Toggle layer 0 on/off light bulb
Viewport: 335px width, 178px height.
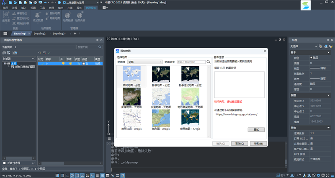[x=63, y=64]
